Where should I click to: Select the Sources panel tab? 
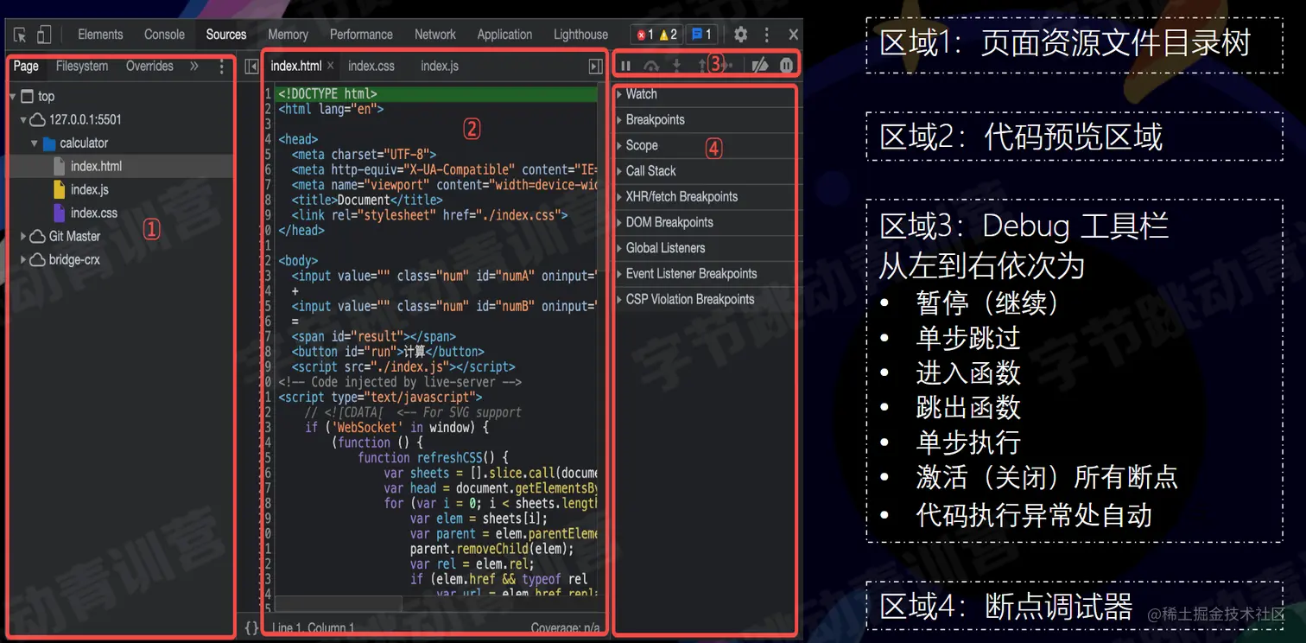click(x=226, y=35)
